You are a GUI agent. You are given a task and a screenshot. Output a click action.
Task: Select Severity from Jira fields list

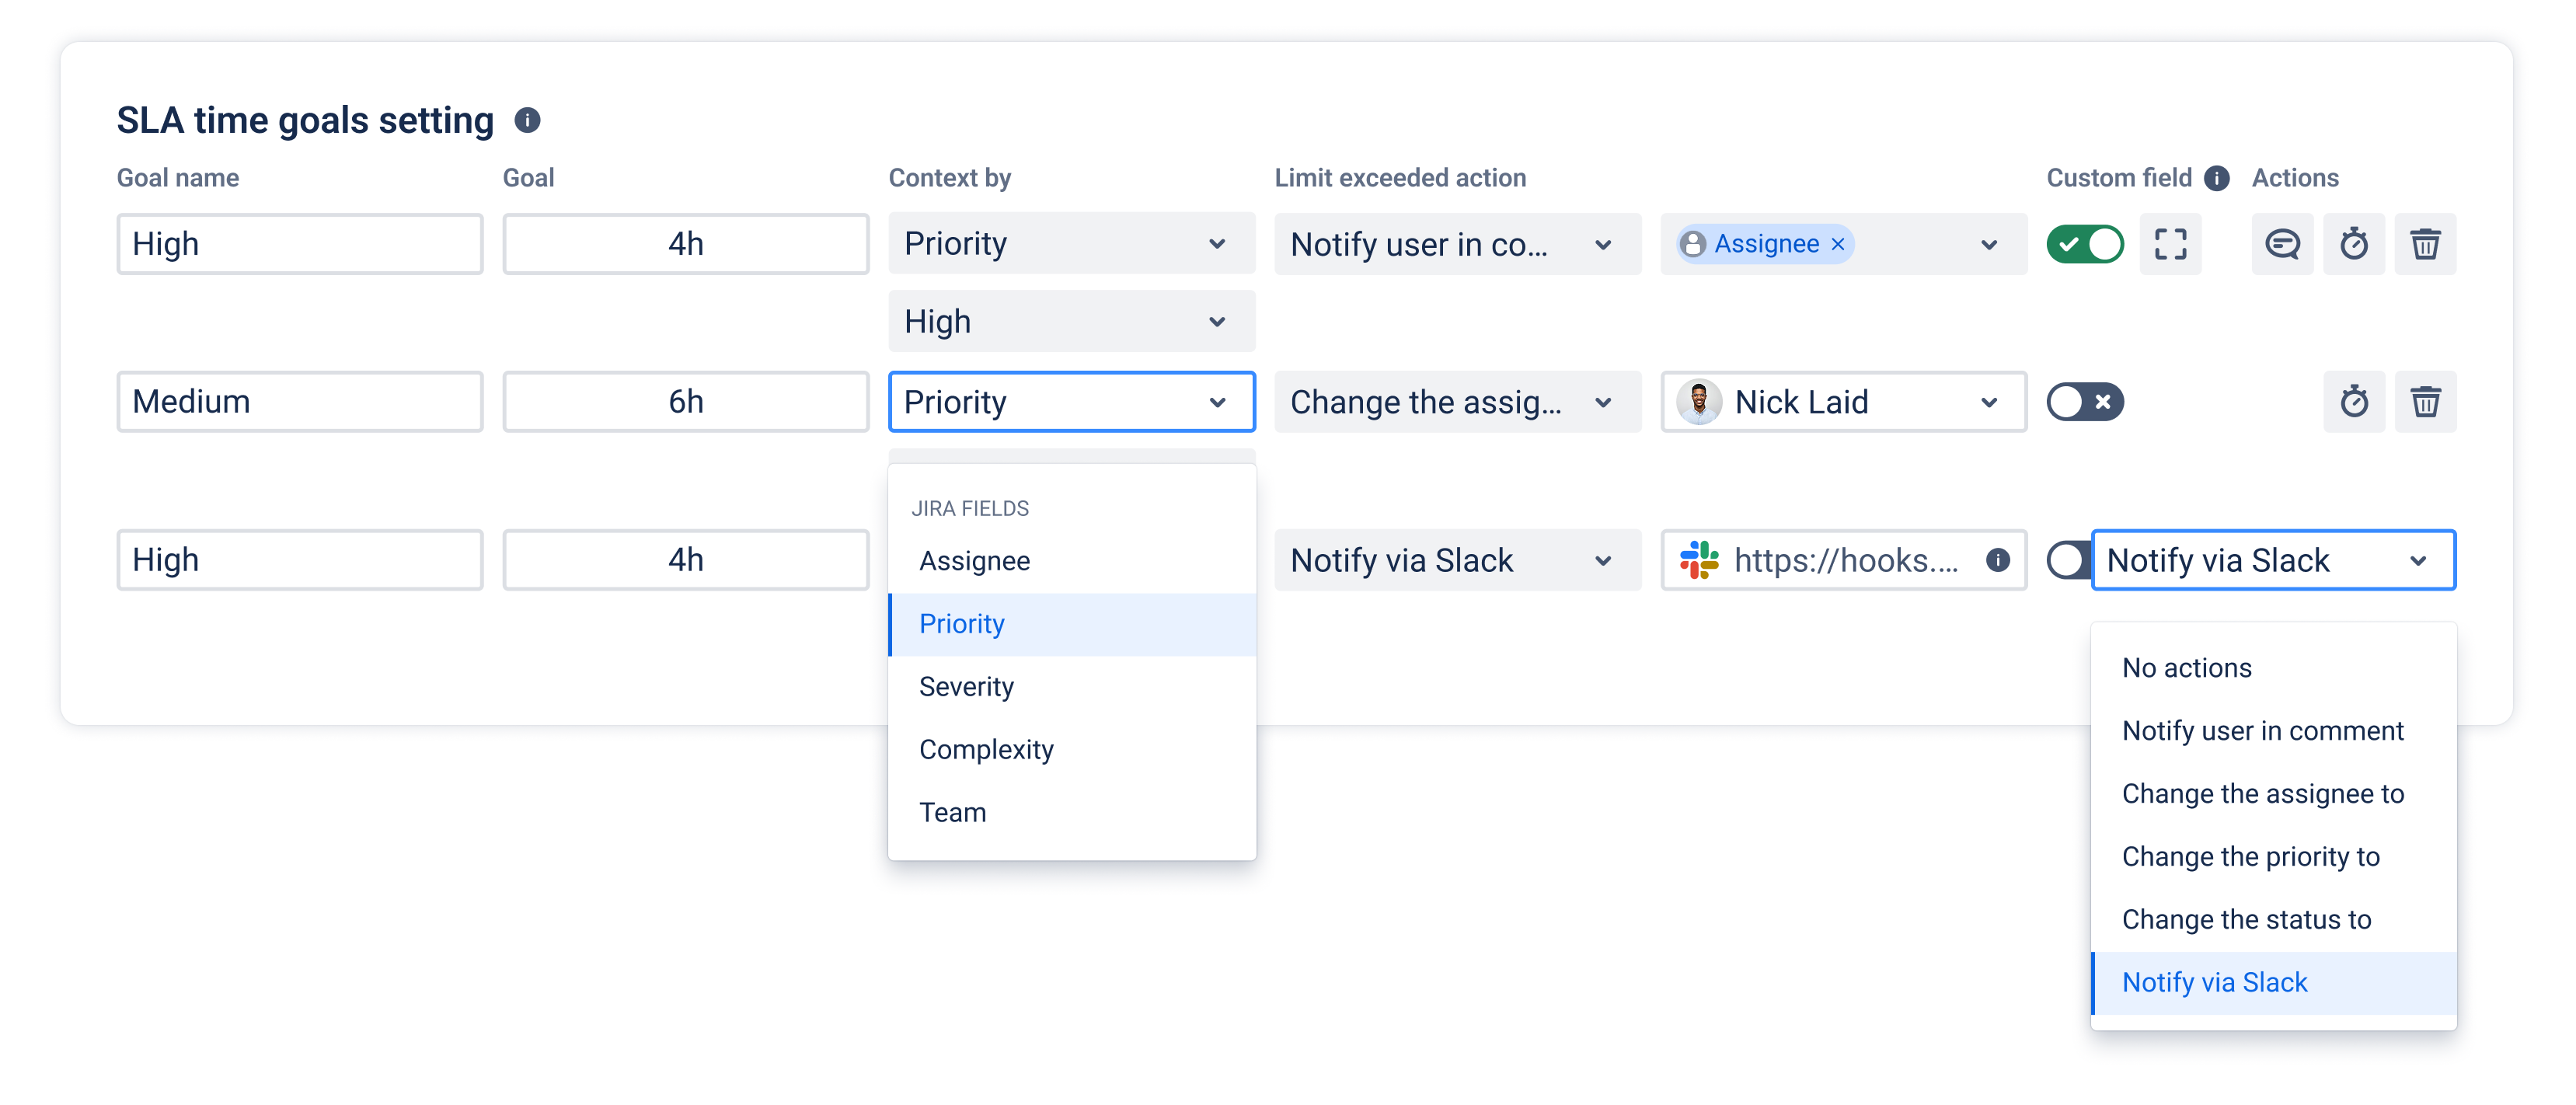(1071, 687)
